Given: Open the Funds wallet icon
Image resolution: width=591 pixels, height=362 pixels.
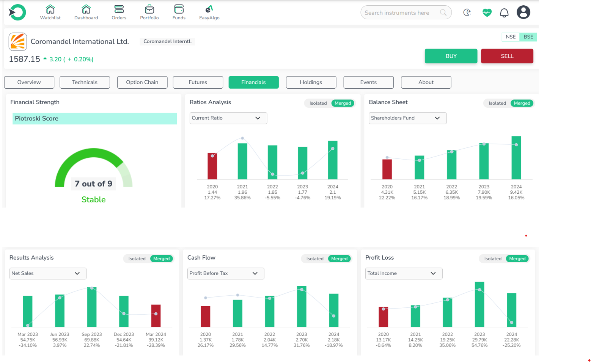Looking at the screenshot, I should click(179, 9).
